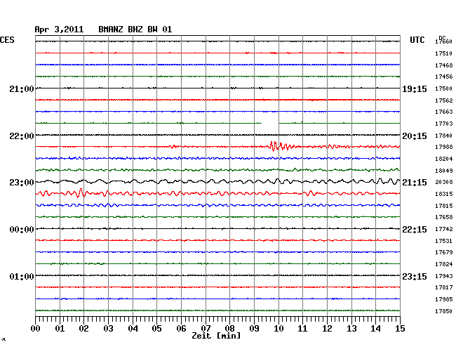456x347 pixels.
Task: Click the "06" minute axis label
Action: pyautogui.click(x=181, y=329)
